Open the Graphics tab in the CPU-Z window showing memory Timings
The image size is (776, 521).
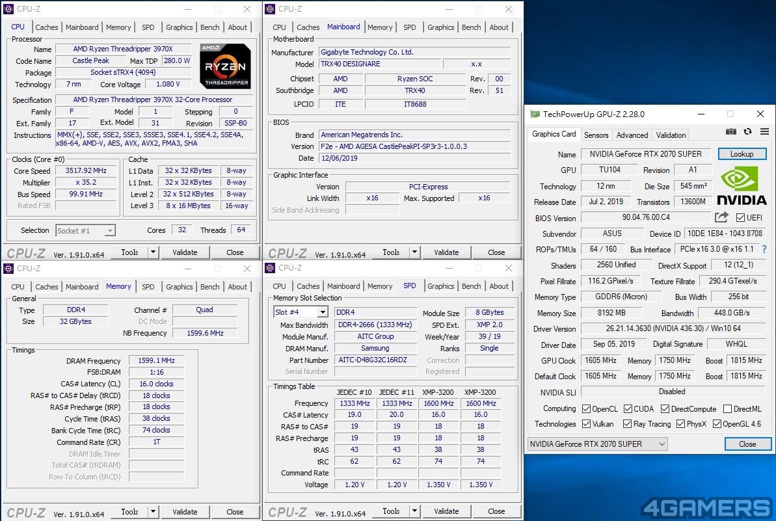tap(179, 286)
